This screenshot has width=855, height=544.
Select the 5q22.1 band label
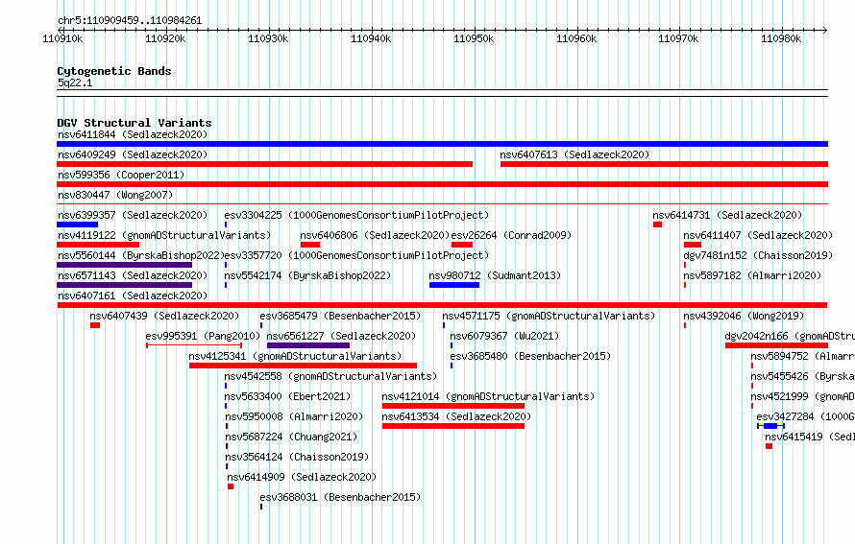(75, 83)
